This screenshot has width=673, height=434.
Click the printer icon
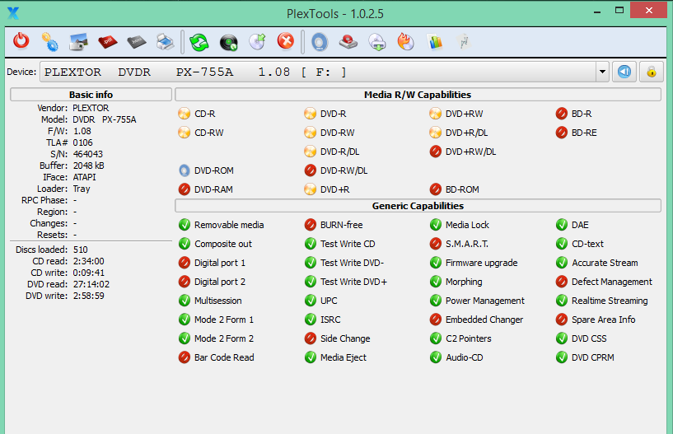166,42
